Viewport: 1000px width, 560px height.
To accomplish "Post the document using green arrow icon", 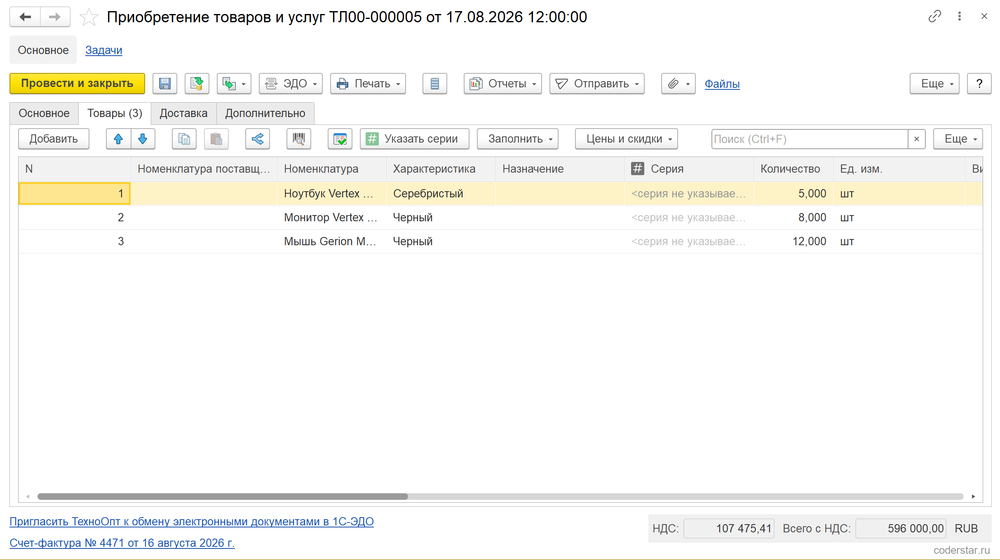I will point(197,84).
